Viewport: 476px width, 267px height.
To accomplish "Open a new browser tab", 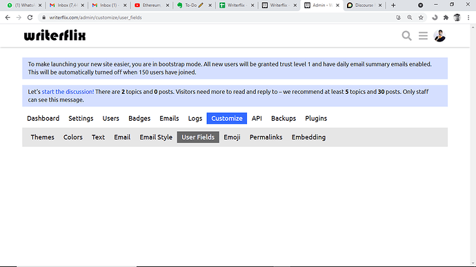I will 393,5.
